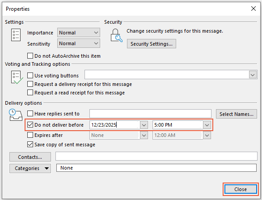
Task: Click inside the Contacts text field
Action: pyautogui.click(x=156, y=157)
